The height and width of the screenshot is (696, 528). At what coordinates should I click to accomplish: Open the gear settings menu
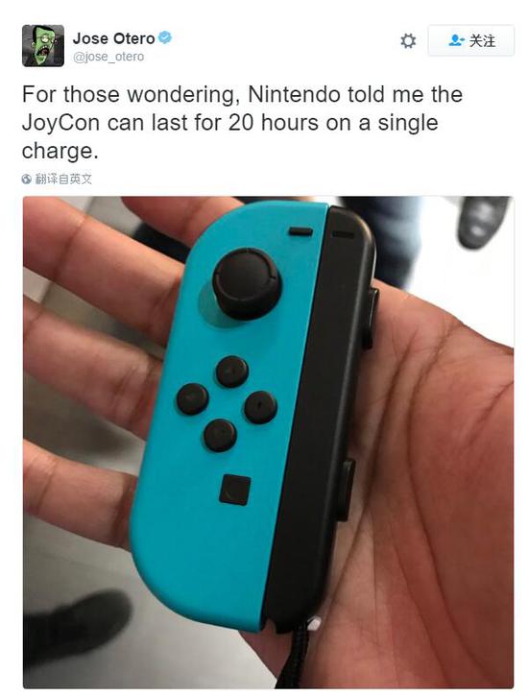[408, 41]
